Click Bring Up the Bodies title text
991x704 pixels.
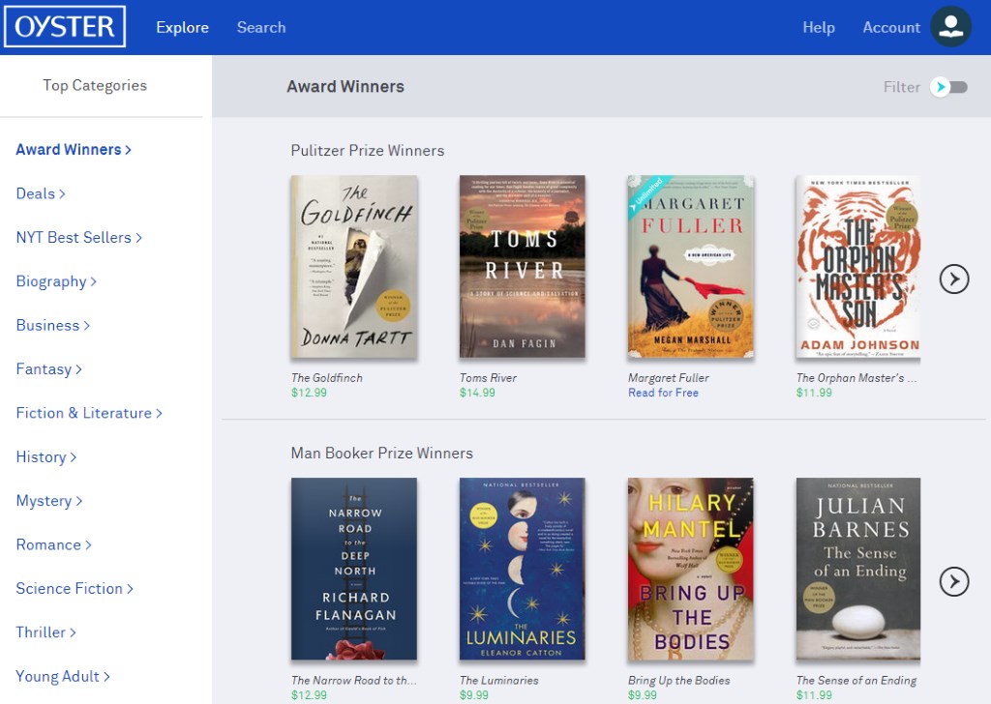(678, 680)
